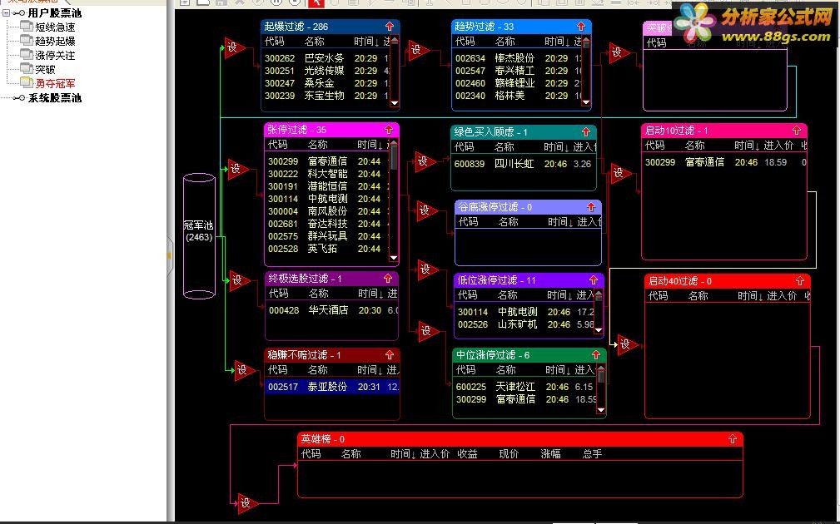Click the 低位涨停过滤 scrollbar down arrow
Viewport: 840px width, 524px height.
[x=599, y=330]
